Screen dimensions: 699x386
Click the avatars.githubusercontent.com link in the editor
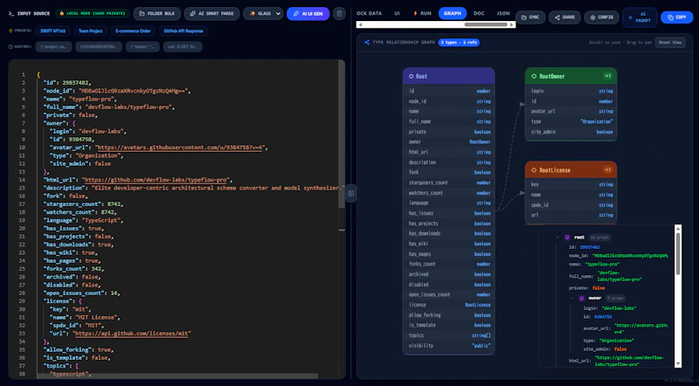click(181, 148)
